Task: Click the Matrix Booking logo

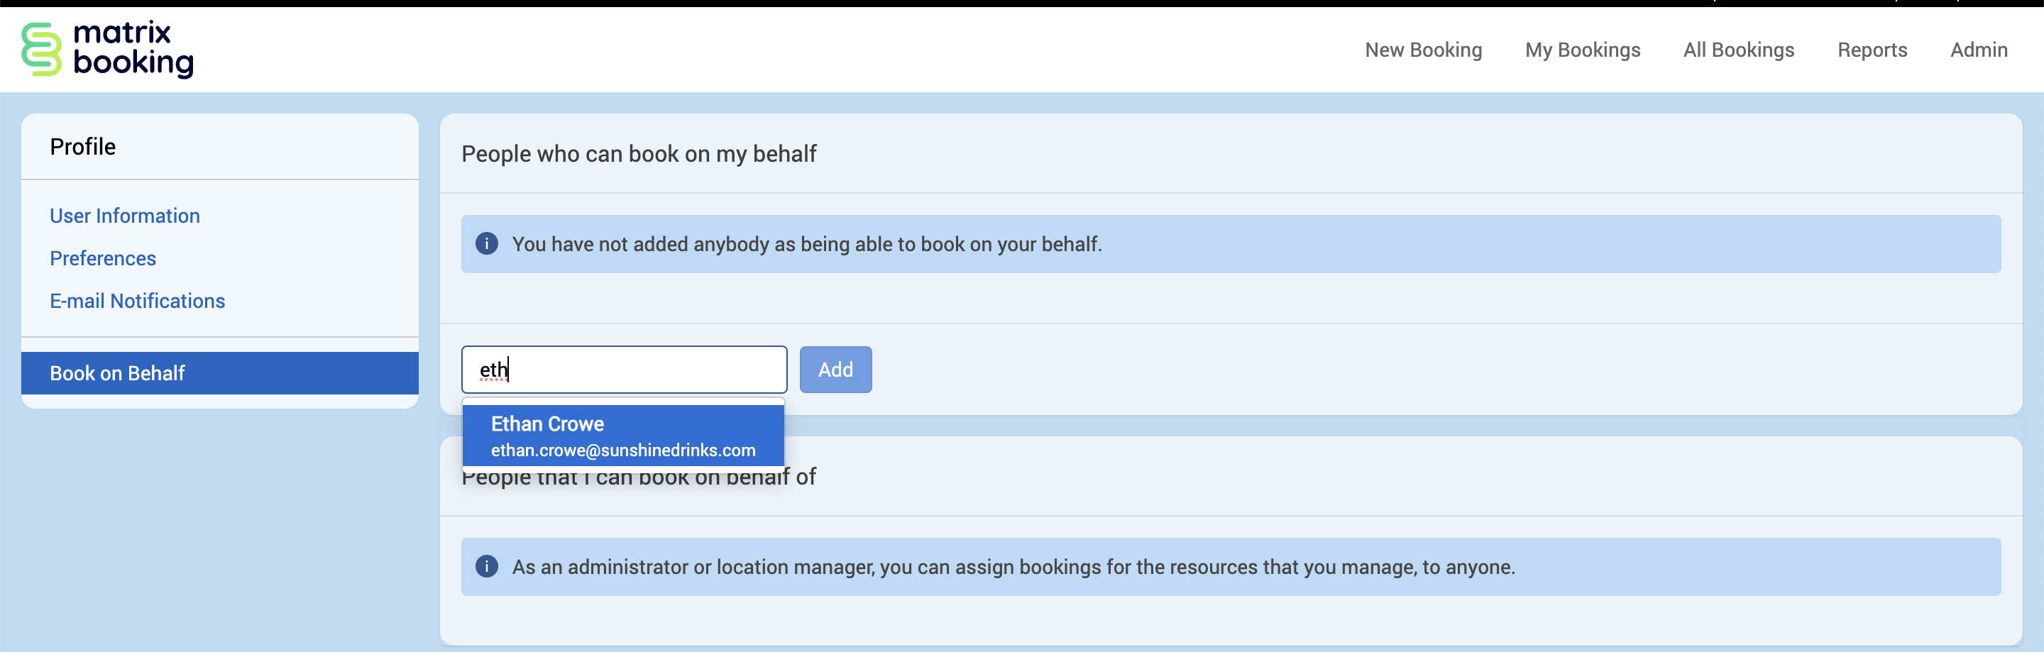Action: tap(108, 49)
